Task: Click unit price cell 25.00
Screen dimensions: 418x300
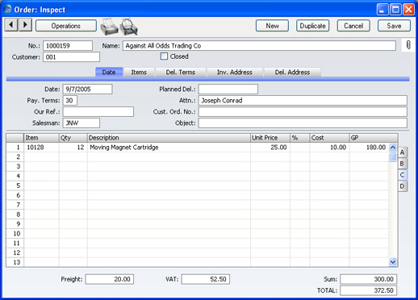Action: (270, 148)
